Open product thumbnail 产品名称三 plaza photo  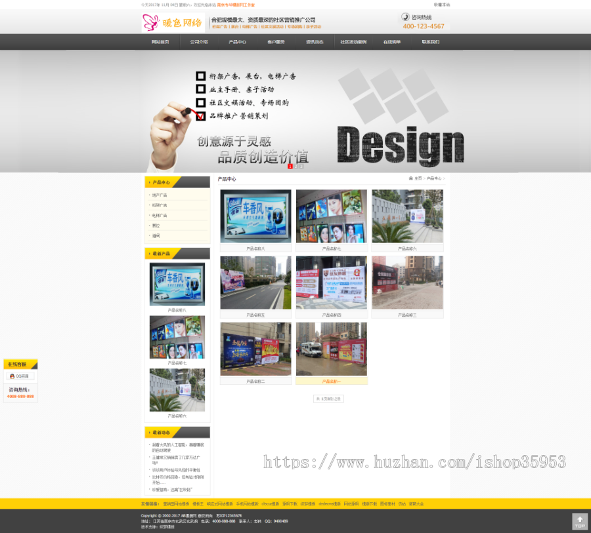pos(407,283)
